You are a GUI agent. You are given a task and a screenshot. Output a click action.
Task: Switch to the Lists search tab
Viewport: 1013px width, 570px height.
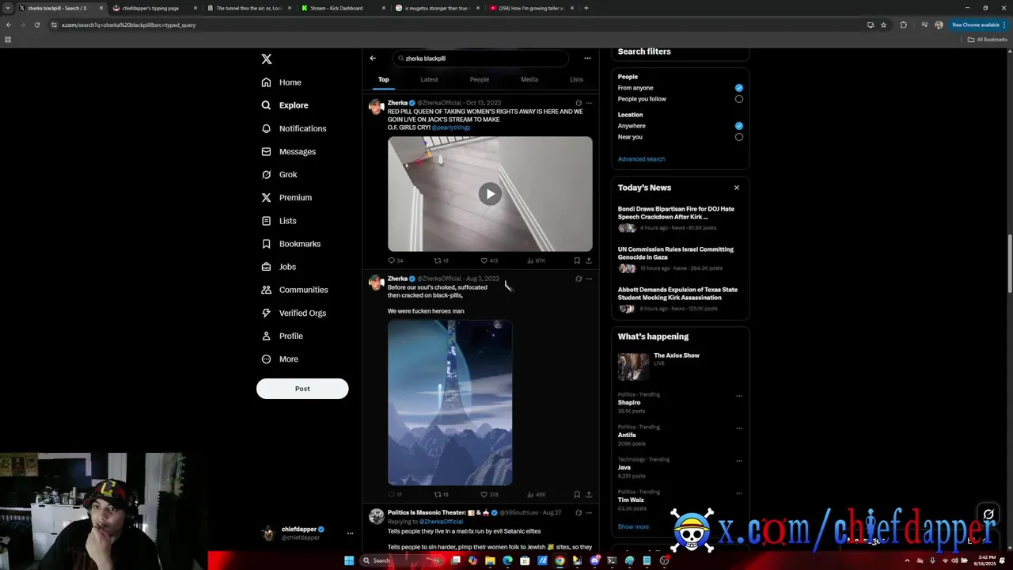point(576,79)
